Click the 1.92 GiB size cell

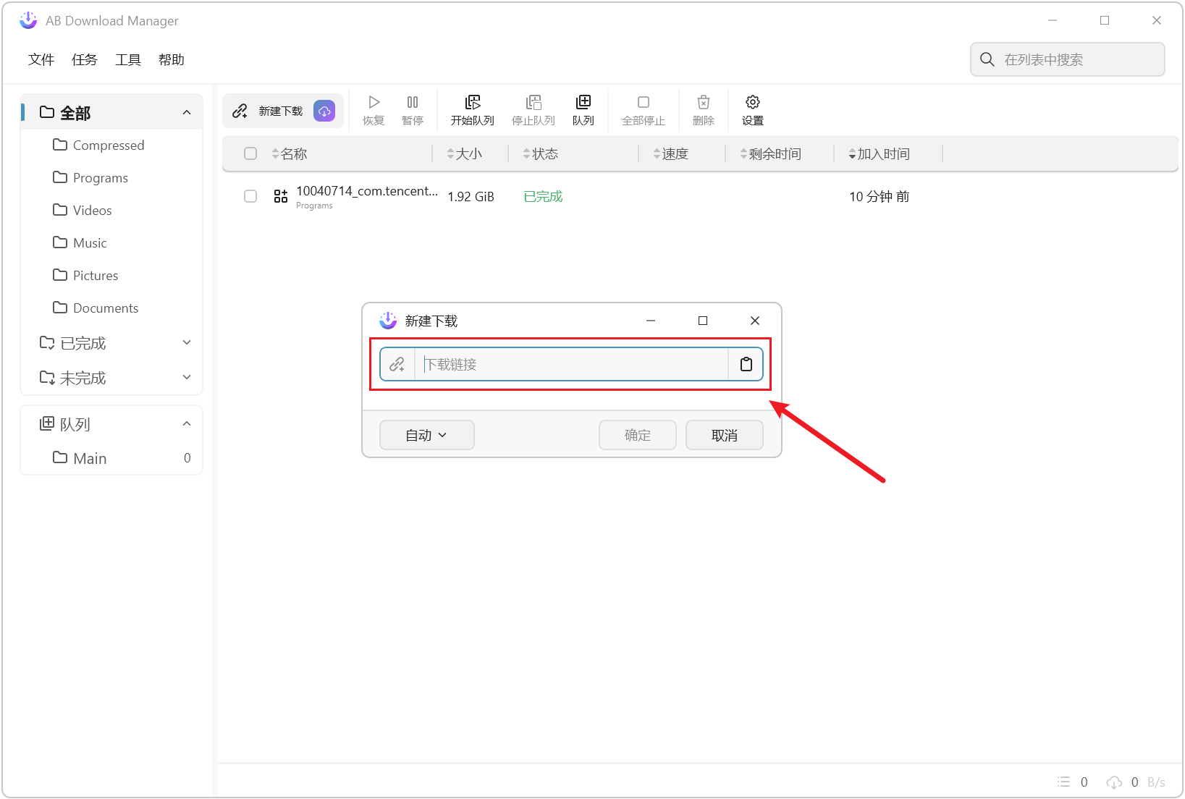pos(471,196)
